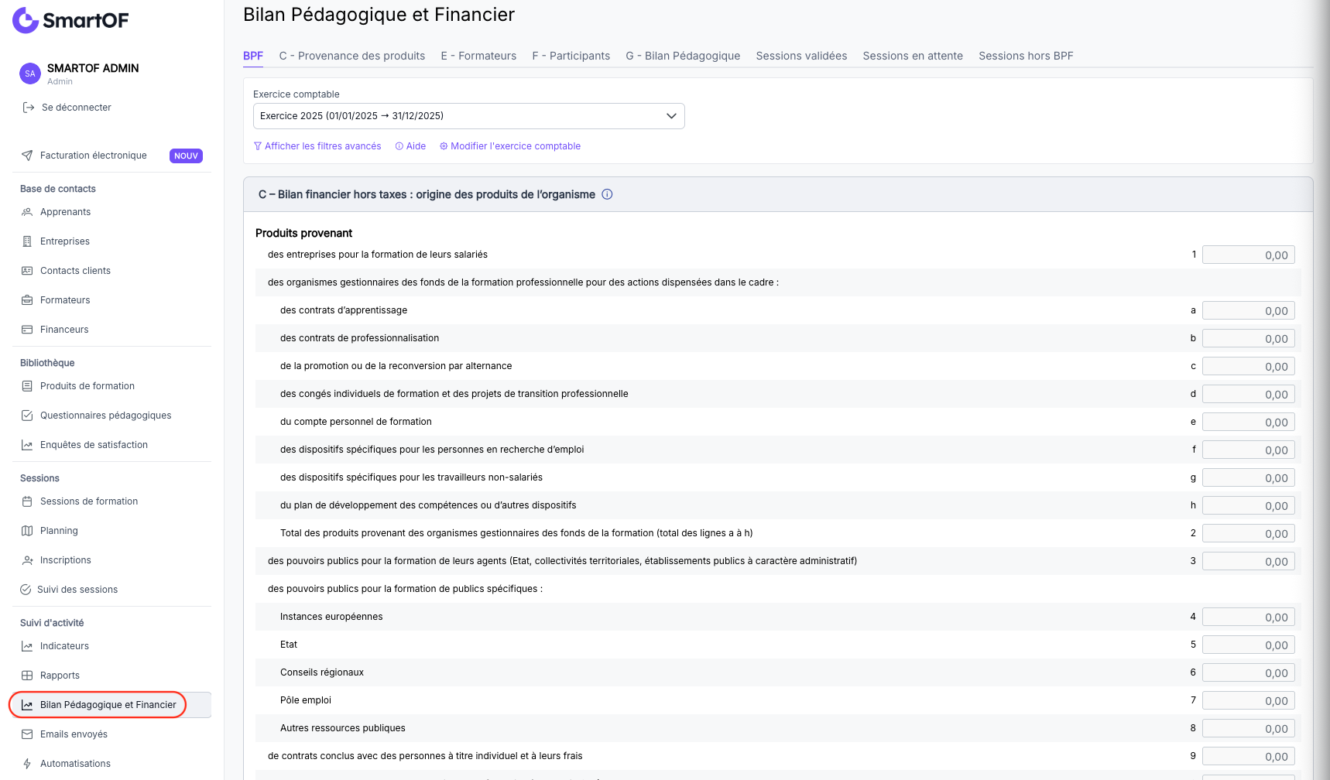Click the line 7 Pôle emploi field

click(x=1248, y=700)
